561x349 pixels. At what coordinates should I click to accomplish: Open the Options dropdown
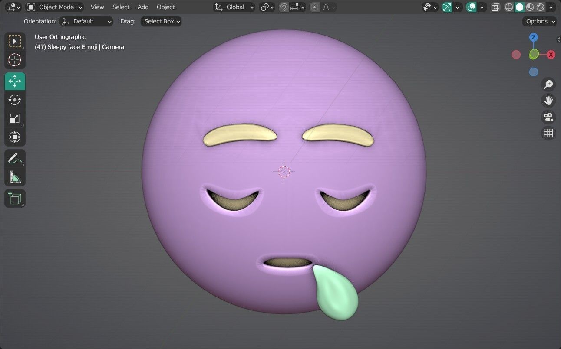pos(539,21)
